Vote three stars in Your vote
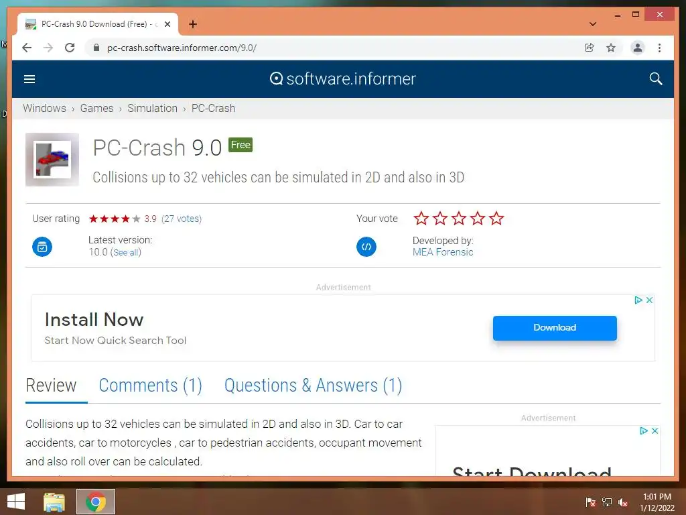Image resolution: width=686 pixels, height=515 pixels. pyautogui.click(x=459, y=218)
